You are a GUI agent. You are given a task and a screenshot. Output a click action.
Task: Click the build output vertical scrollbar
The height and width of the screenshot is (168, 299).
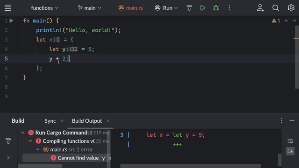[279, 160]
